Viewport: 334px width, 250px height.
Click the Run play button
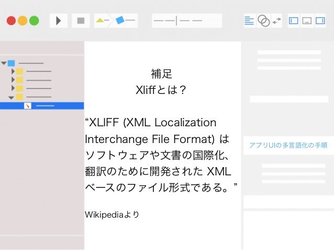click(x=59, y=20)
